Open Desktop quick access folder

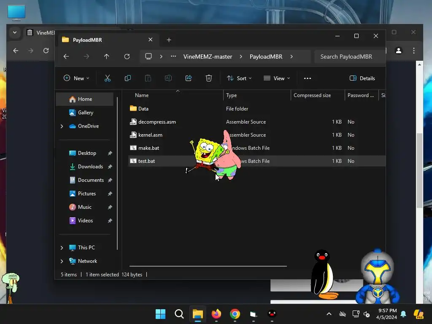(x=84, y=153)
